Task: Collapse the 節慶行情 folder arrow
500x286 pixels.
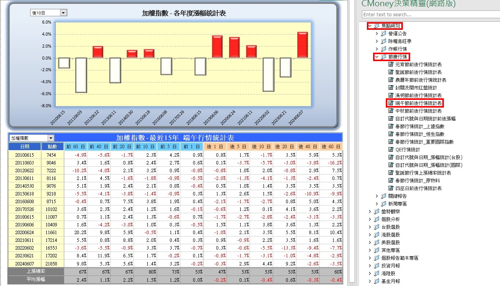Action: (377, 57)
